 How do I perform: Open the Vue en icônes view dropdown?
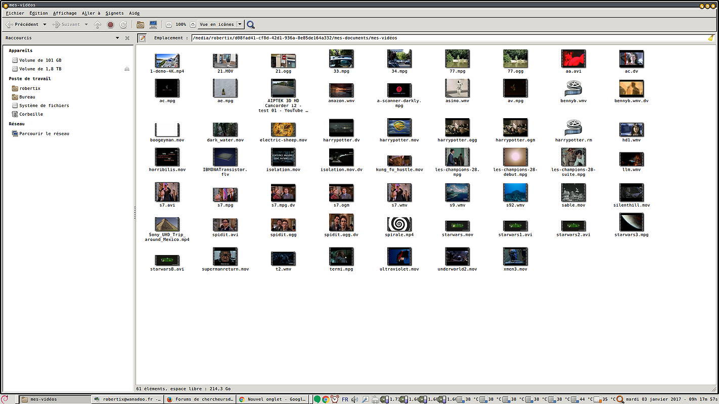tap(221, 24)
